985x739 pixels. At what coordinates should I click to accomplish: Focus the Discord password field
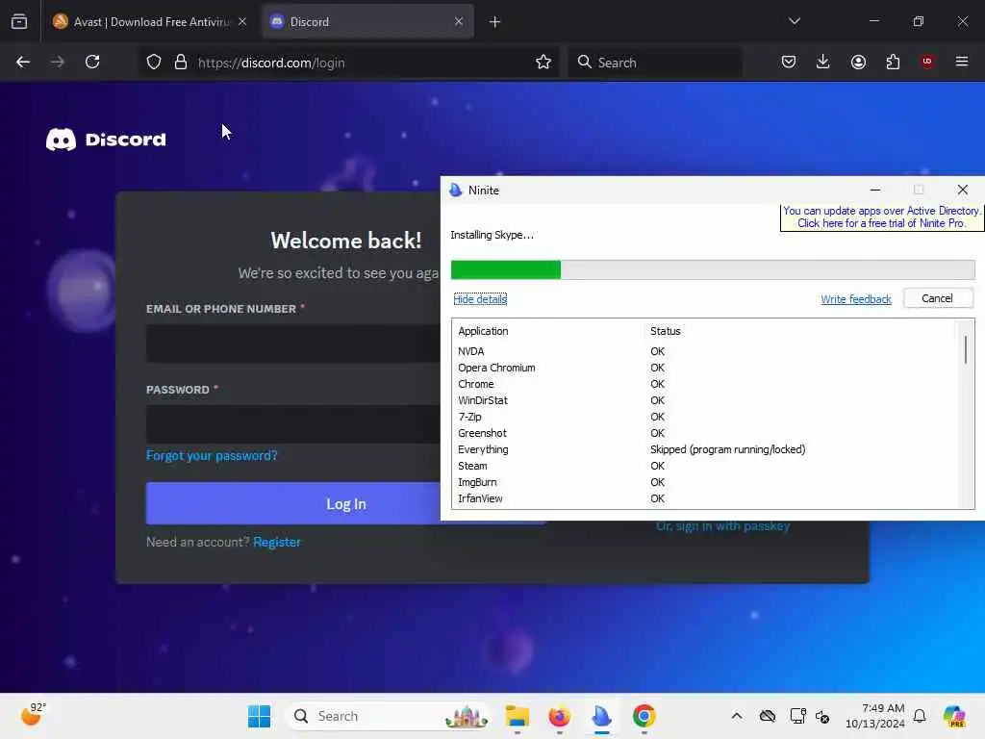click(293, 424)
